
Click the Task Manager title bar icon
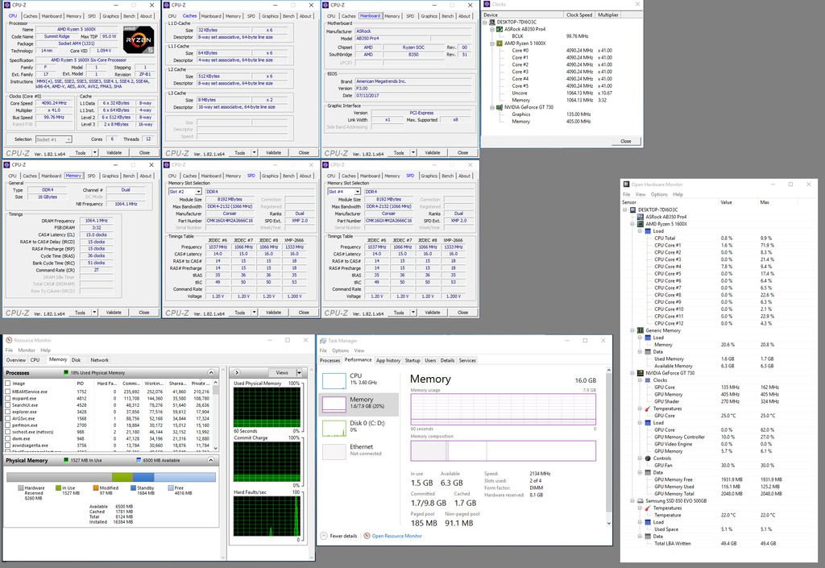[322, 340]
